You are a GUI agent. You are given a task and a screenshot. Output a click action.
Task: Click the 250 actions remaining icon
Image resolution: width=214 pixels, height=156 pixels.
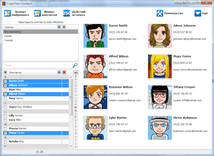click(x=67, y=13)
